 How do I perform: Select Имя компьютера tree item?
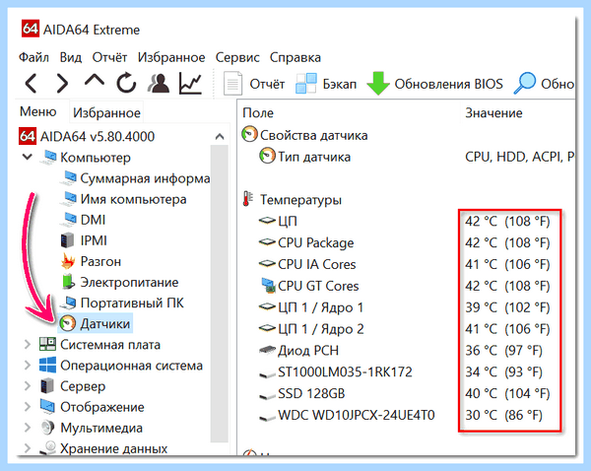click(x=133, y=199)
